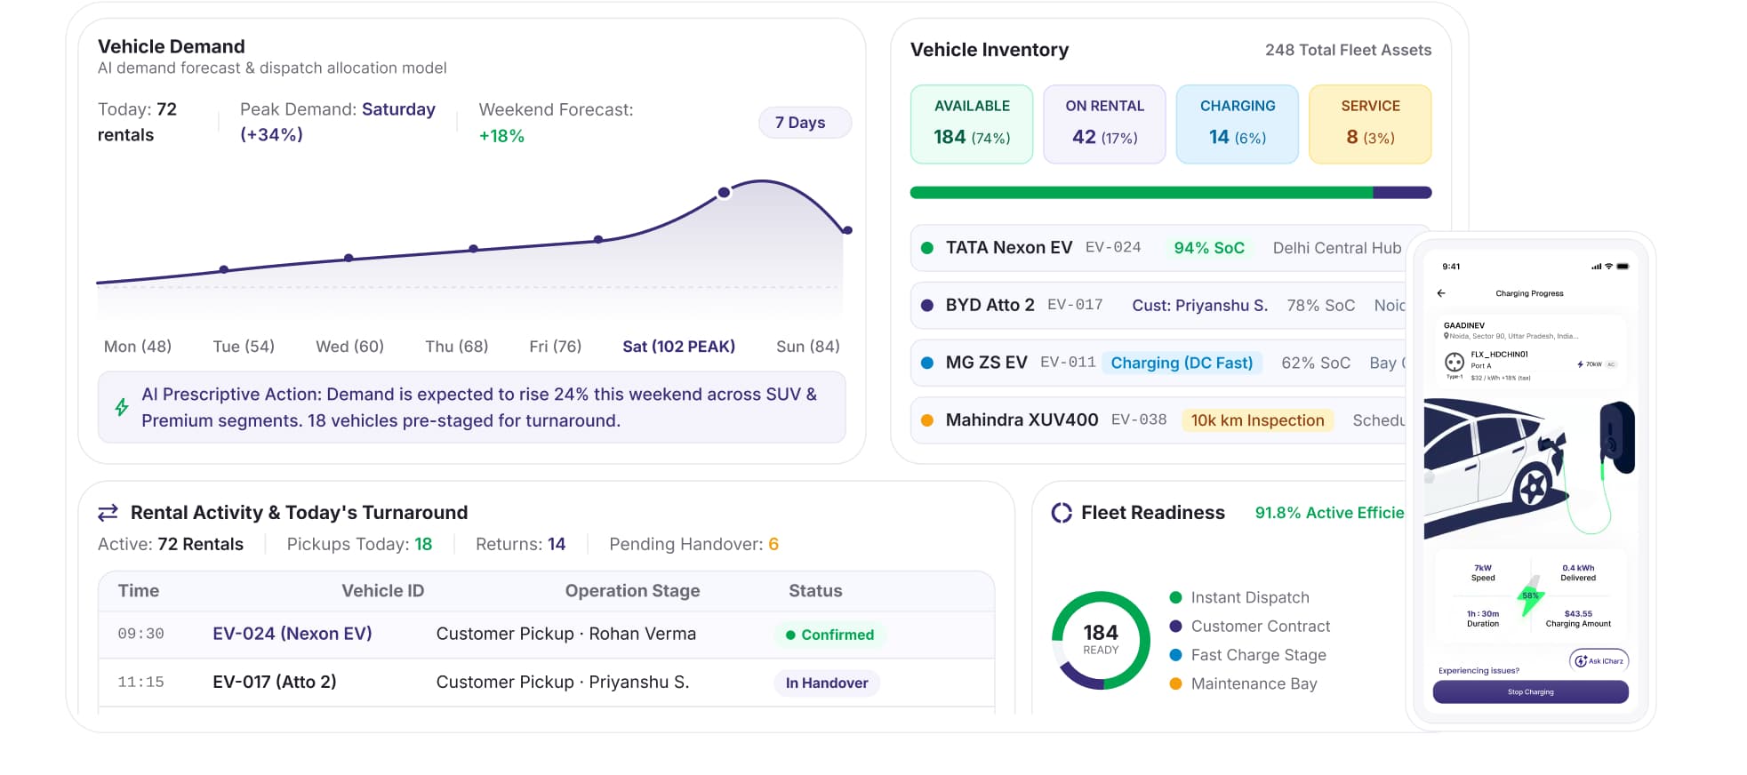Click the fleet inventory progress bar

(1171, 193)
